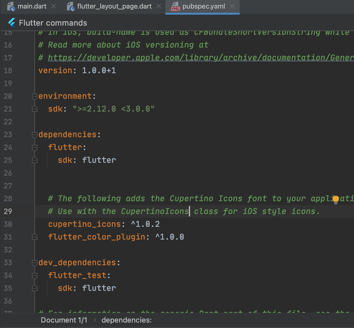The width and height of the screenshot is (354, 328).
Task: Click the Document 1/1 breadcrumb
Action: pyautogui.click(x=64, y=320)
